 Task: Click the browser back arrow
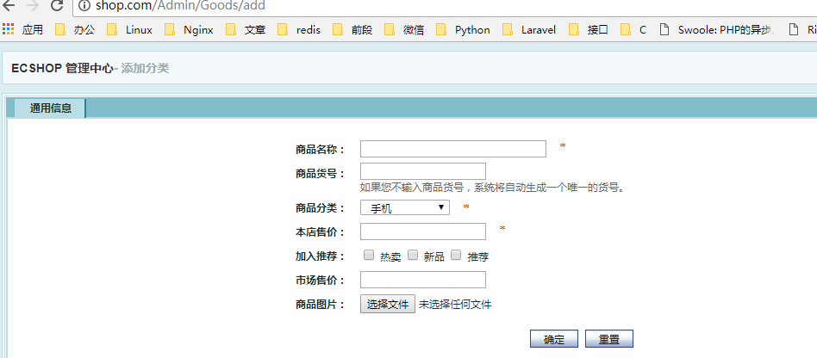(x=9, y=6)
